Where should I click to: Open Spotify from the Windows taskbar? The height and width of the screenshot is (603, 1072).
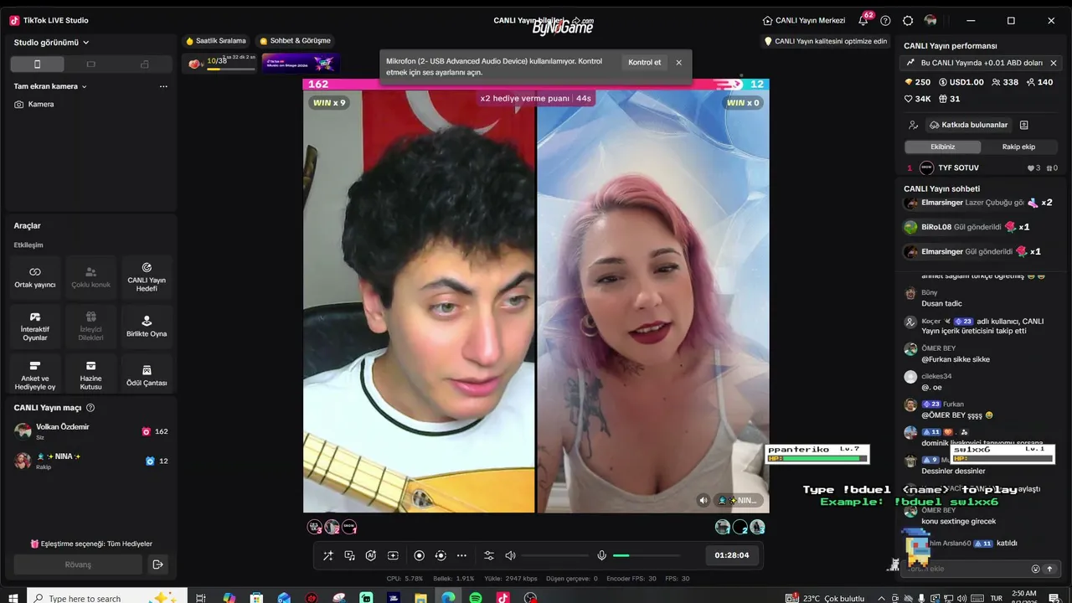(x=476, y=598)
